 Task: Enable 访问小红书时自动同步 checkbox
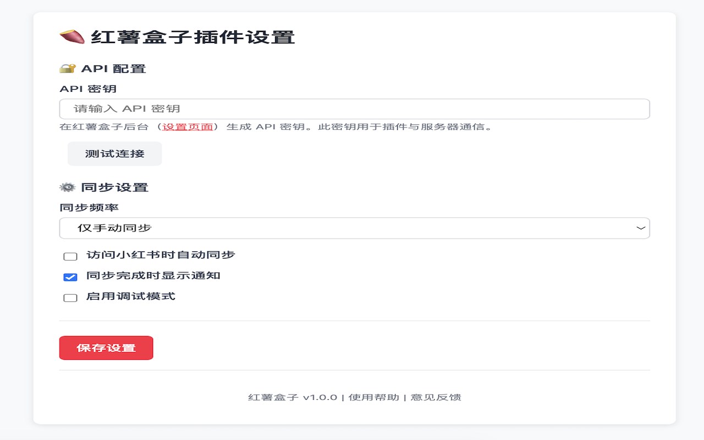[x=70, y=256]
